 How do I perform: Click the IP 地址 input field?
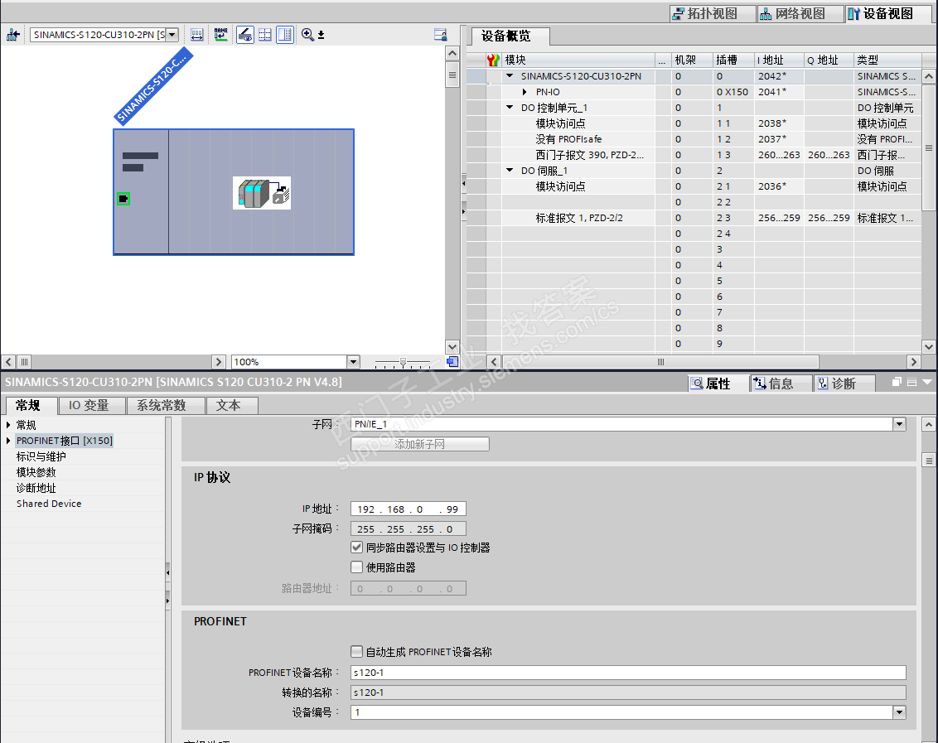[x=408, y=509]
